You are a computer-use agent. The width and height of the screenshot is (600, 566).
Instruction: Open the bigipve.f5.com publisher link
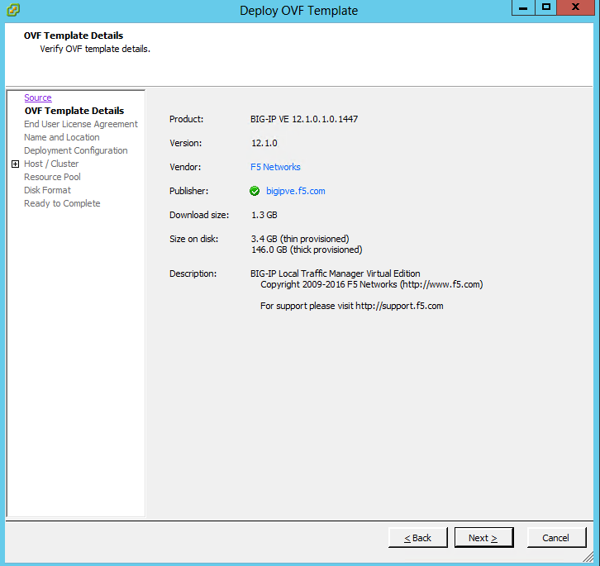295,191
